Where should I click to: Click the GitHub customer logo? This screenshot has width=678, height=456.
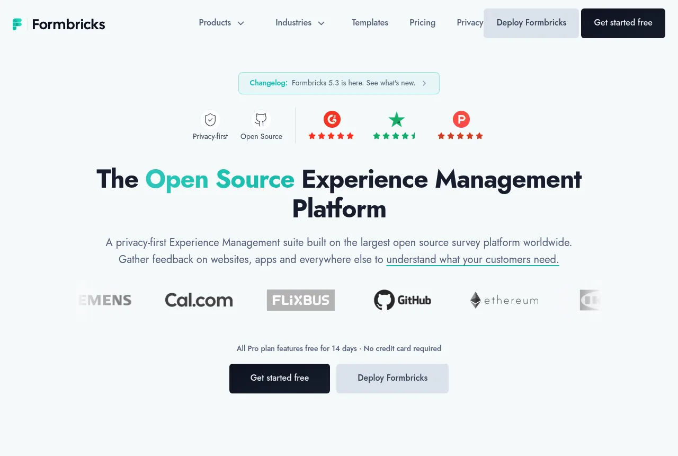(x=403, y=300)
